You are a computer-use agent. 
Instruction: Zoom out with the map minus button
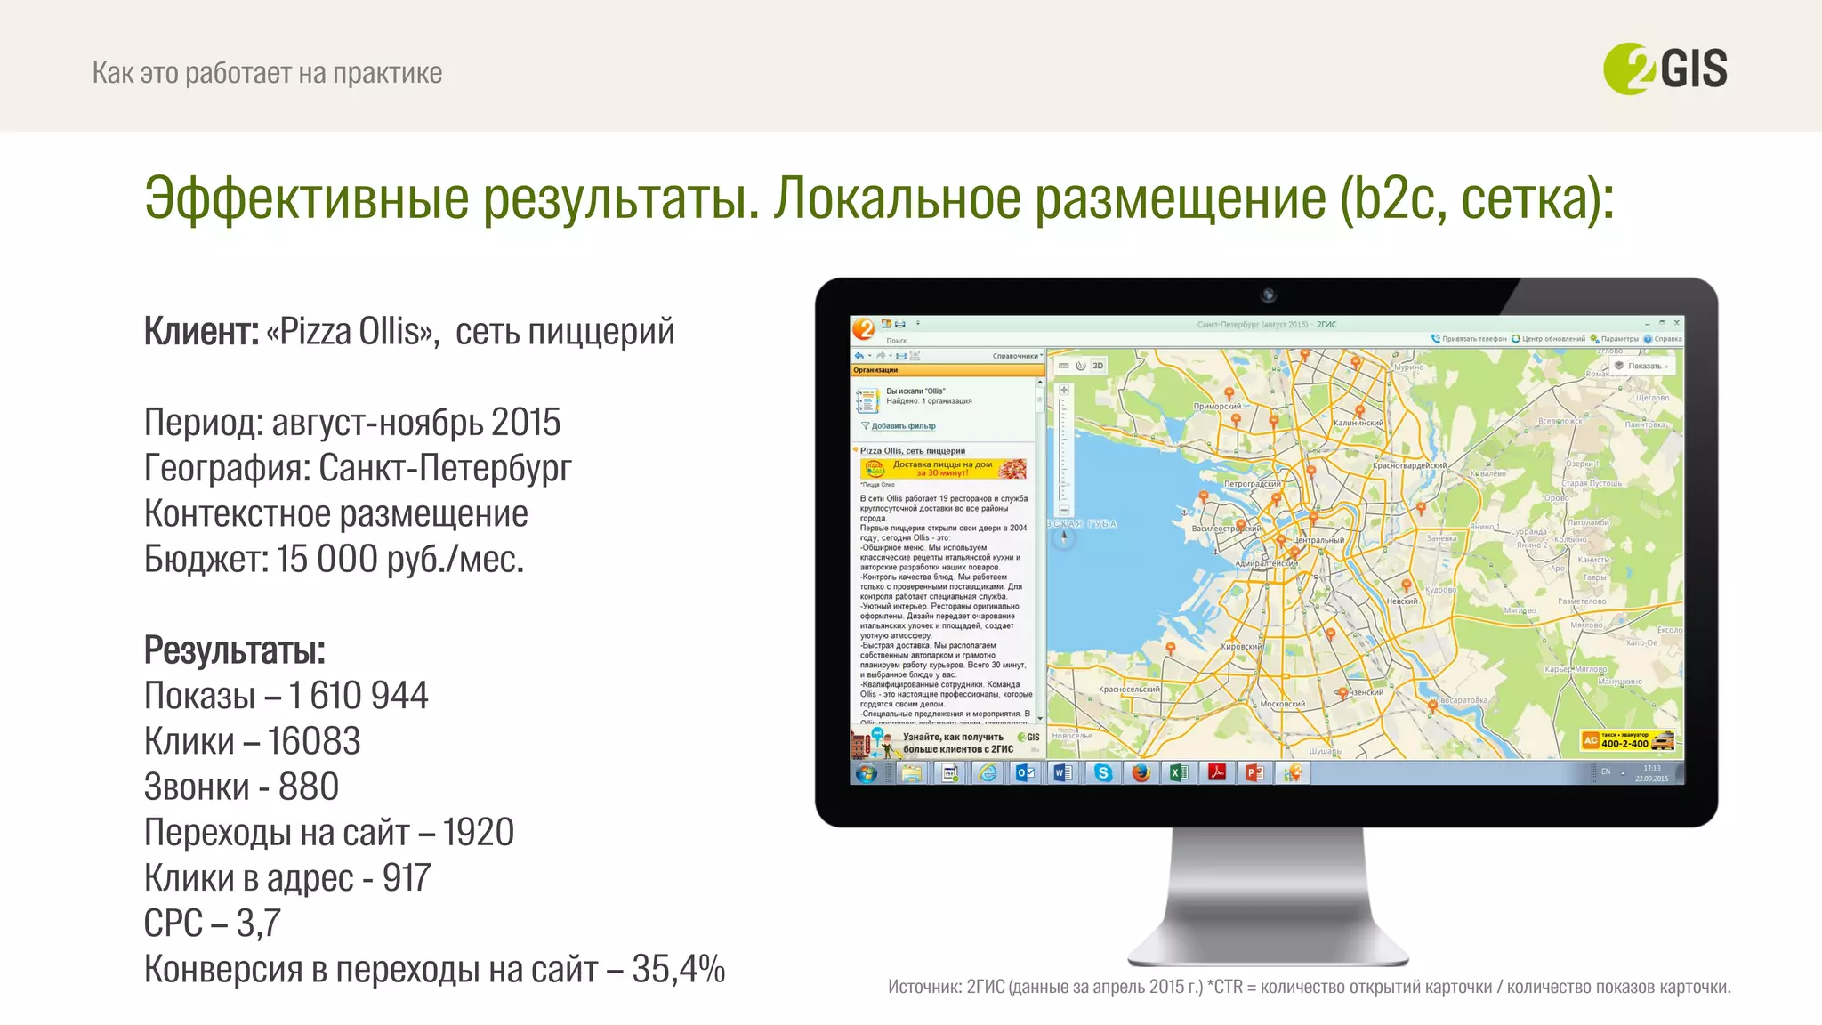[x=1063, y=510]
